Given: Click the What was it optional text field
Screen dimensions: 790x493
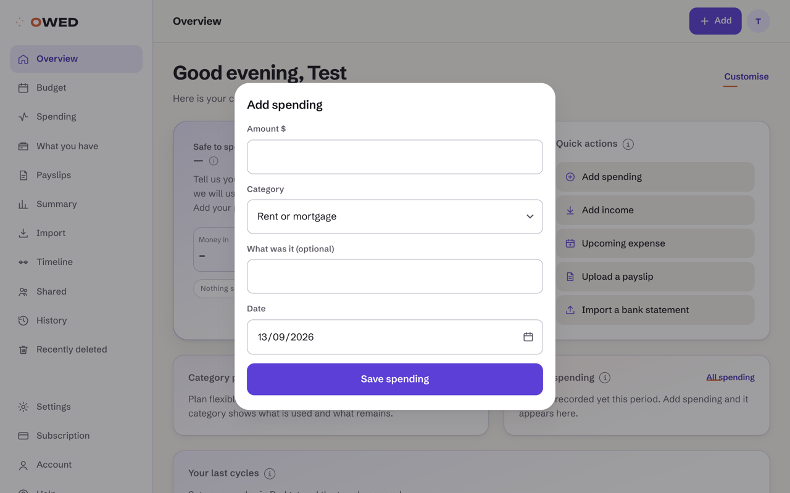Looking at the screenshot, I should pyautogui.click(x=395, y=276).
